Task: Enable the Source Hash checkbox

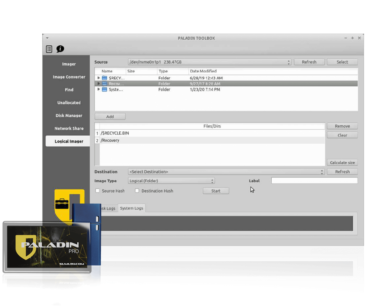Action: click(97, 191)
